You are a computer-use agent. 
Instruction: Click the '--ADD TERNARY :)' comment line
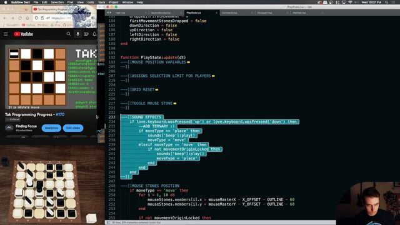157,126
